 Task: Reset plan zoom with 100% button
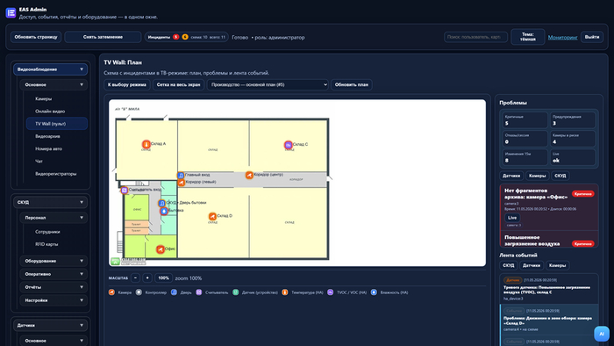tap(163, 278)
